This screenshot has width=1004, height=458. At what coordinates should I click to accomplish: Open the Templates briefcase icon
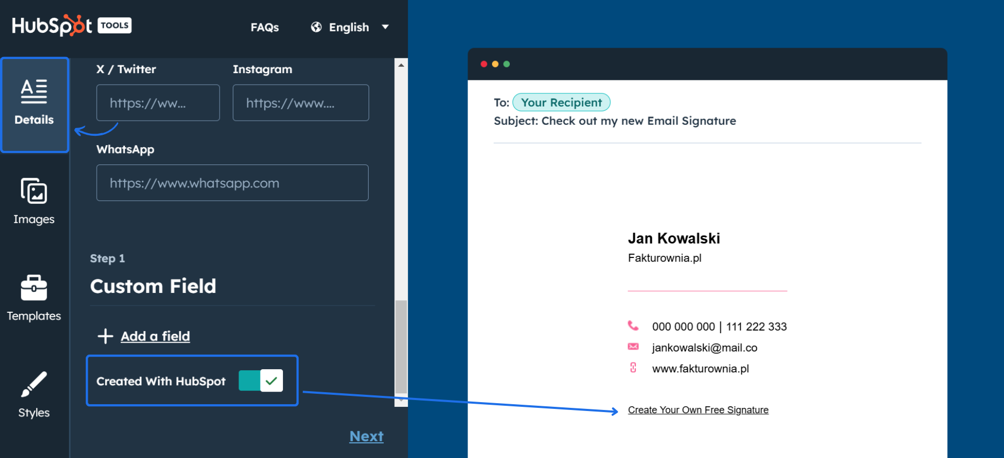(34, 288)
